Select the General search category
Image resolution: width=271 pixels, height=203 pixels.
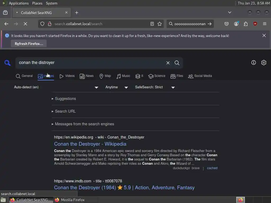coord(24,76)
